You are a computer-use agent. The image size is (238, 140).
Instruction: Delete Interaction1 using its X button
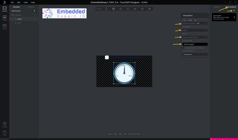pos(234,17)
